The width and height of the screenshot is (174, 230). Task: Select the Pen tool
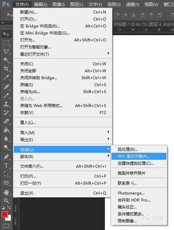6,157
